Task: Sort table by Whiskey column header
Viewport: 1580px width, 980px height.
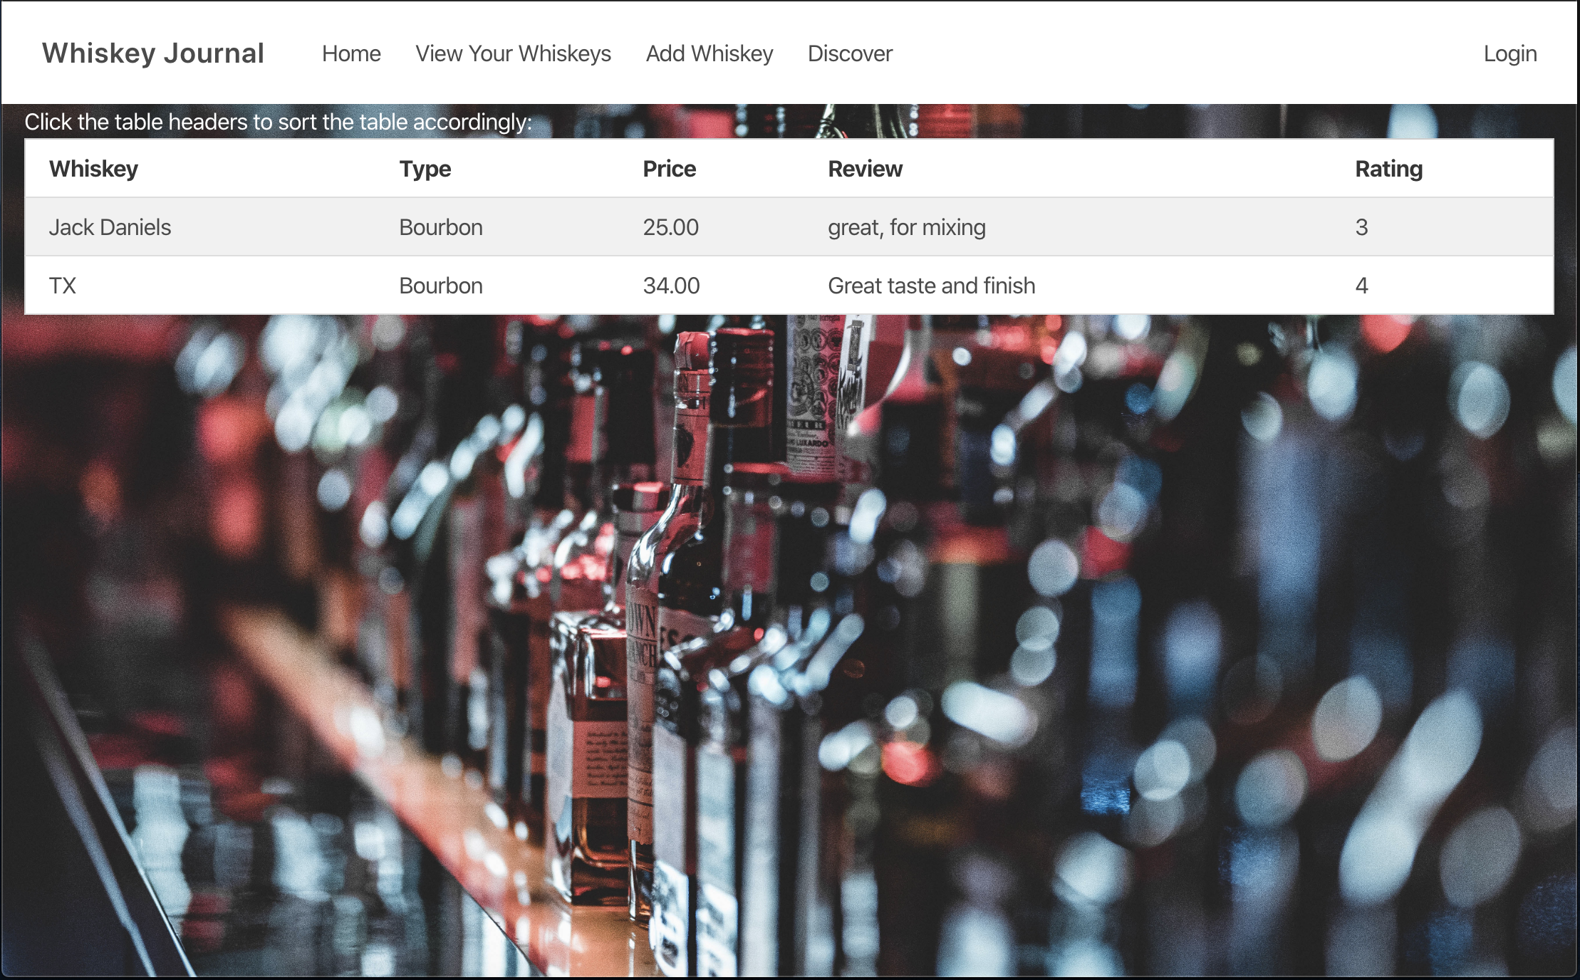Action: coord(93,169)
